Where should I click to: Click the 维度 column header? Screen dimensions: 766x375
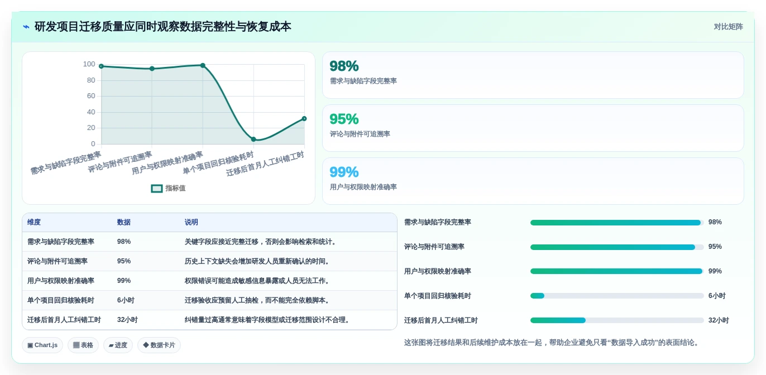[x=34, y=222]
